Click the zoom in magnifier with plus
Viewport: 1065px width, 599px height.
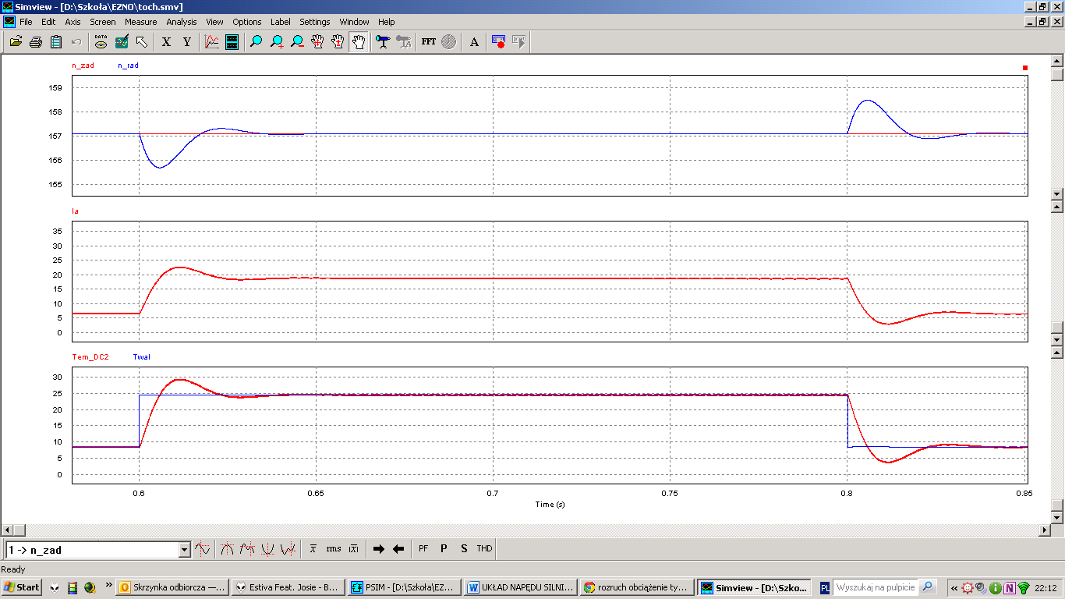277,42
